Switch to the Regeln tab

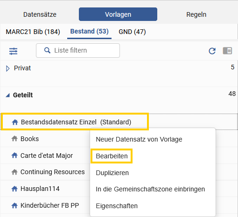coord(196,14)
